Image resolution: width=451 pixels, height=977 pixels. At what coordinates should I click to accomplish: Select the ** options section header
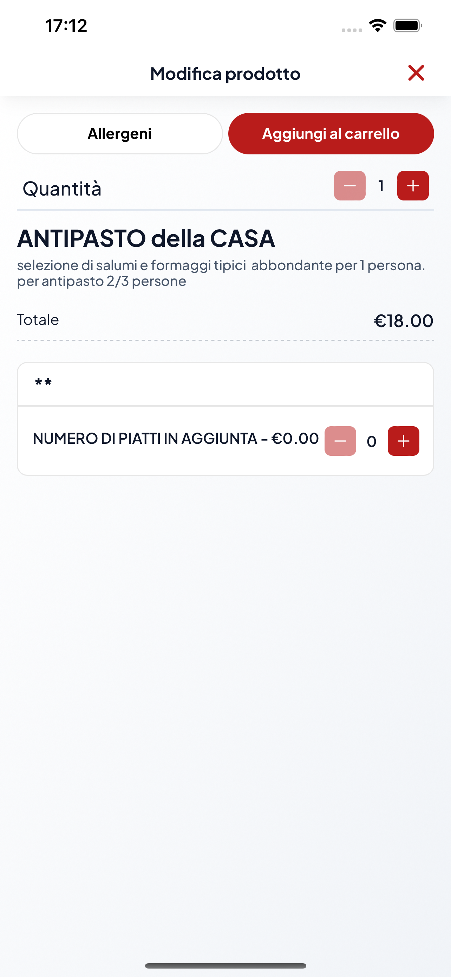click(x=225, y=384)
